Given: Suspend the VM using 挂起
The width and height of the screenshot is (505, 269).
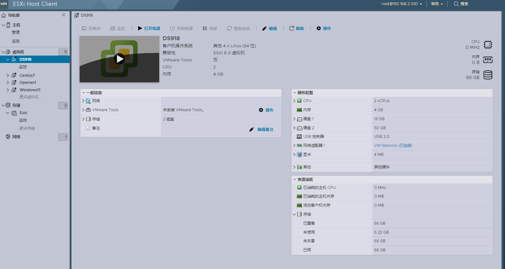Looking at the screenshot, I should point(210,28).
